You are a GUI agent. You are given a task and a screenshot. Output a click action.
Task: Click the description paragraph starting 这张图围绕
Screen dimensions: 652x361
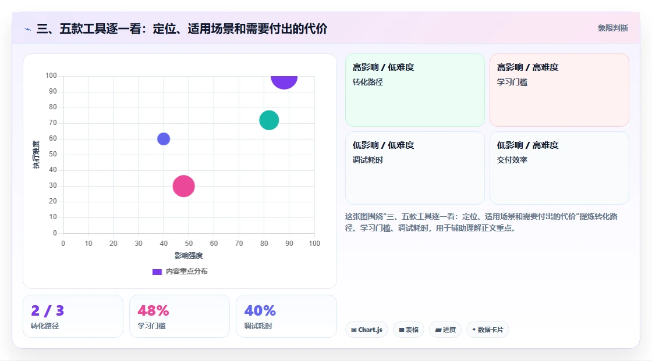[x=481, y=222]
